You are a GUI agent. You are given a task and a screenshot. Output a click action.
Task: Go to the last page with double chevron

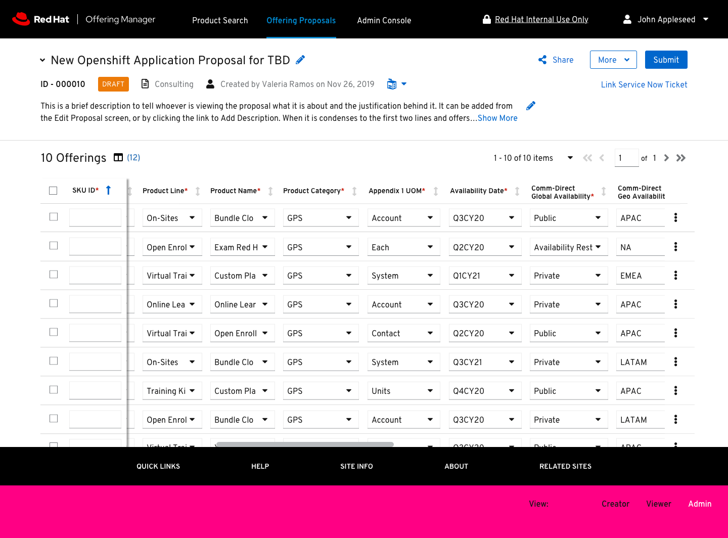coord(681,158)
